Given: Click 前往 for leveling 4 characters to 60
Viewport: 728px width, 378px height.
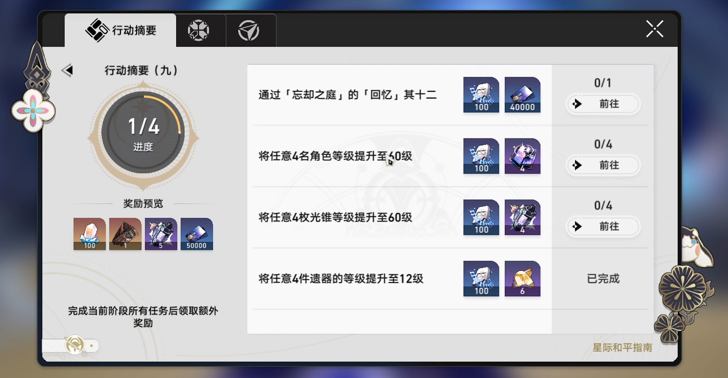Looking at the screenshot, I should pos(602,165).
